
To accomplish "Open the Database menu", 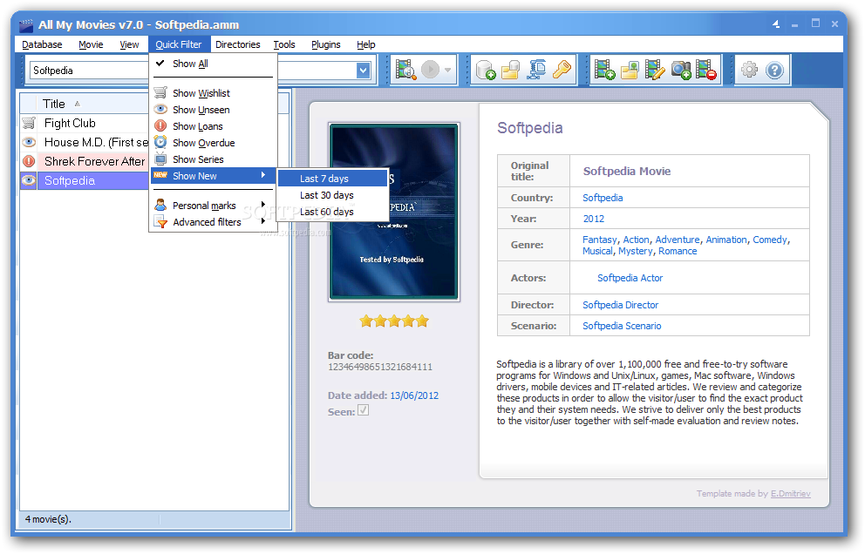I will [x=42, y=44].
